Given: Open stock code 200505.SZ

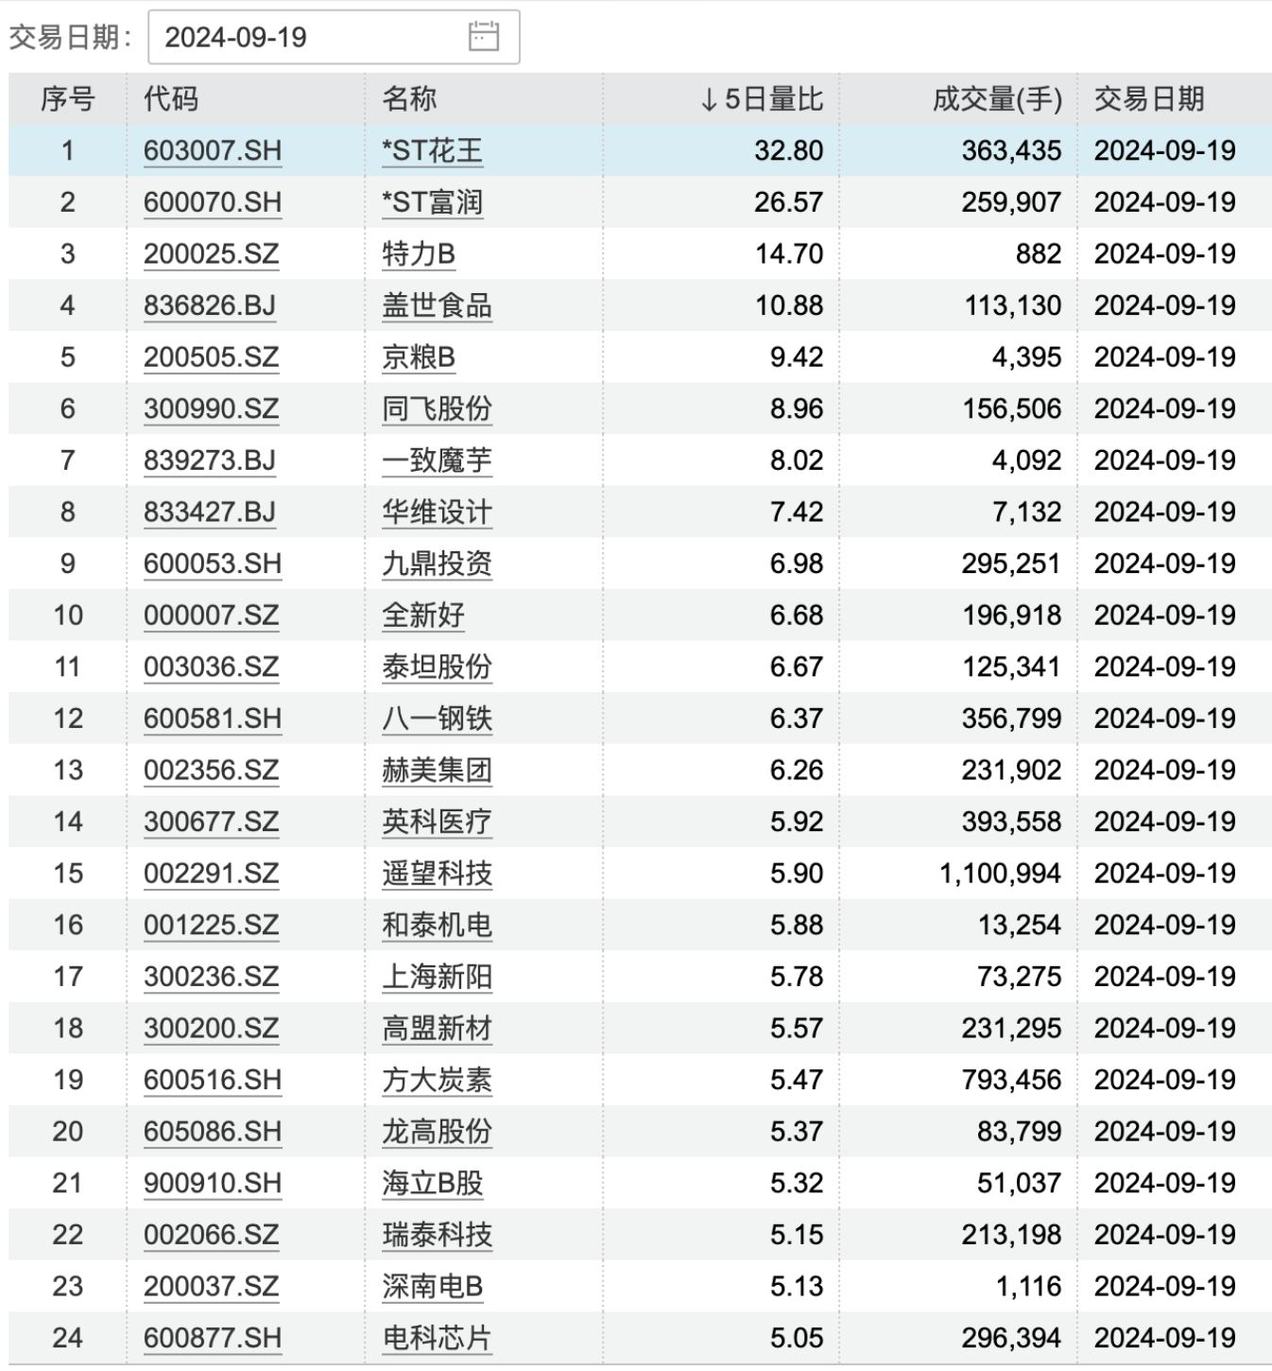Looking at the screenshot, I should click(x=212, y=357).
